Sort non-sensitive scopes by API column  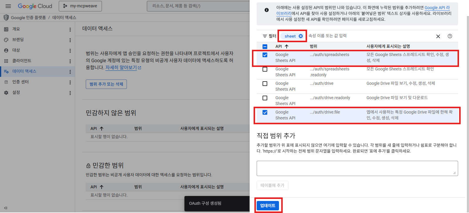[x=101, y=129]
